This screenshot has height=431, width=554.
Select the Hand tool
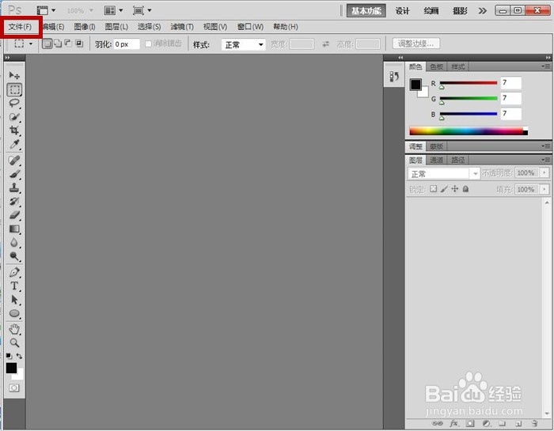pos(14,329)
